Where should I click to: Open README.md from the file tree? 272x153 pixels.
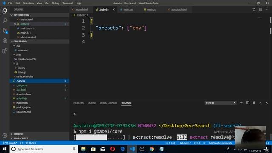(x=40, y=111)
